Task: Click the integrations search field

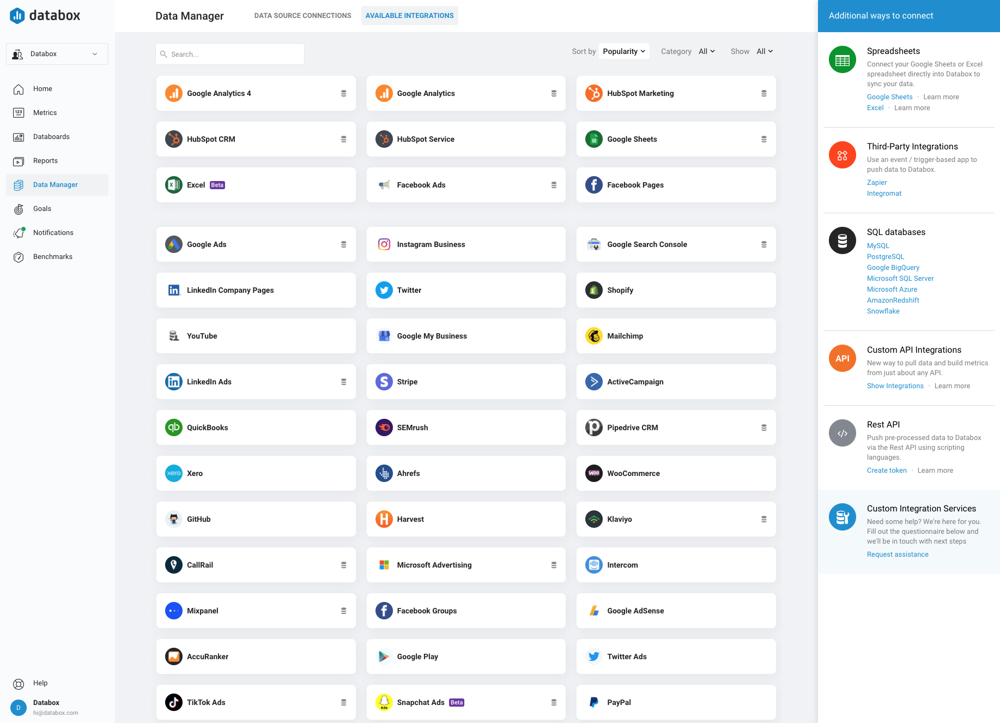Action: tap(230, 54)
